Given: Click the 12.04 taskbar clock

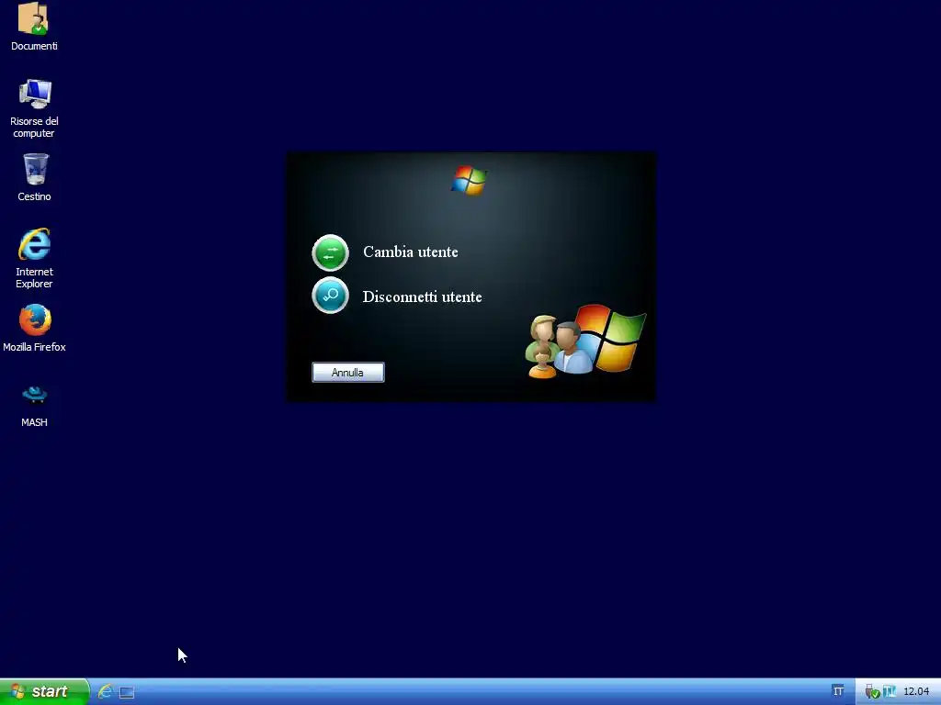Looking at the screenshot, I should click(916, 691).
